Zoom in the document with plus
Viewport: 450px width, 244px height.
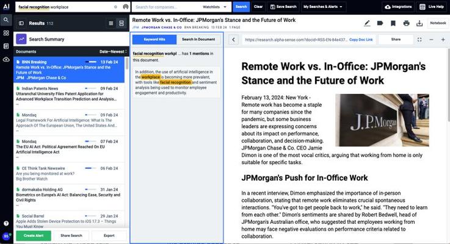443,40
